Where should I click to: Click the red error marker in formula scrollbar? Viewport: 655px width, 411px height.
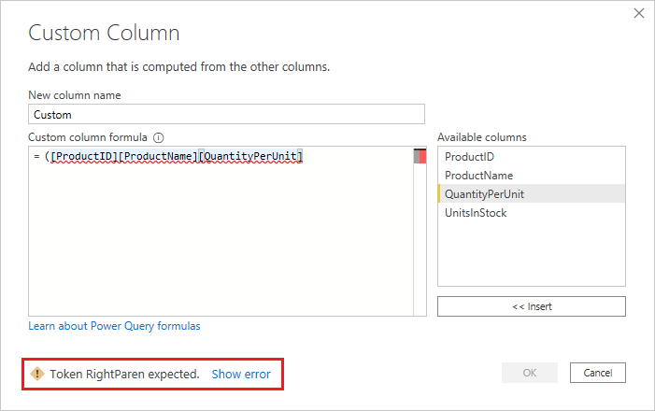tap(420, 156)
